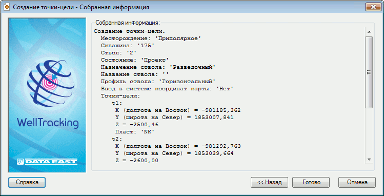384x196 pixels.
Task: Click the title bar application icon
Action: point(7,7)
